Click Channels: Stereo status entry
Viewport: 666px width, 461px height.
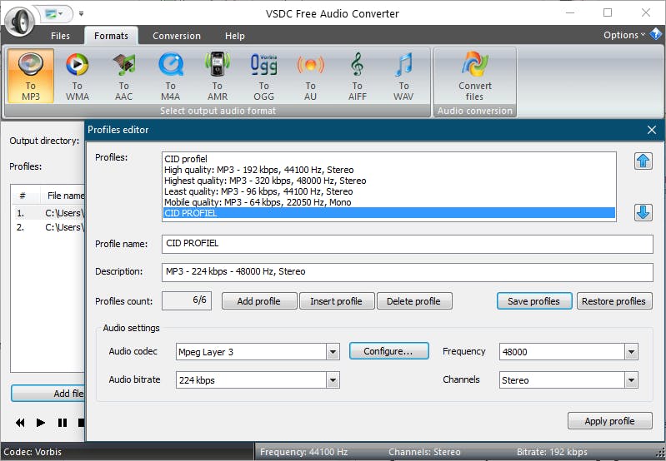click(424, 452)
